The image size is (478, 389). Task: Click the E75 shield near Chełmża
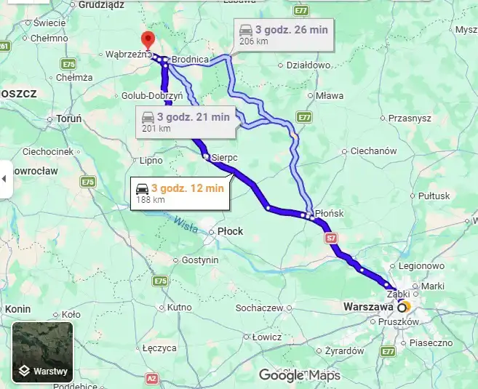68,64
